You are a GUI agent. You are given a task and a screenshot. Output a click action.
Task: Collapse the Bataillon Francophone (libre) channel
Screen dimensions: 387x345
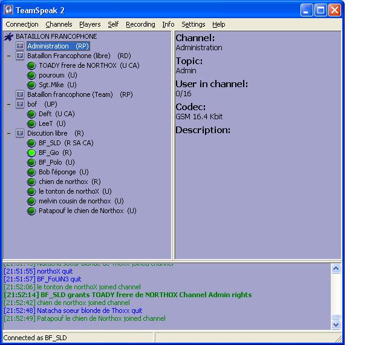9,56
